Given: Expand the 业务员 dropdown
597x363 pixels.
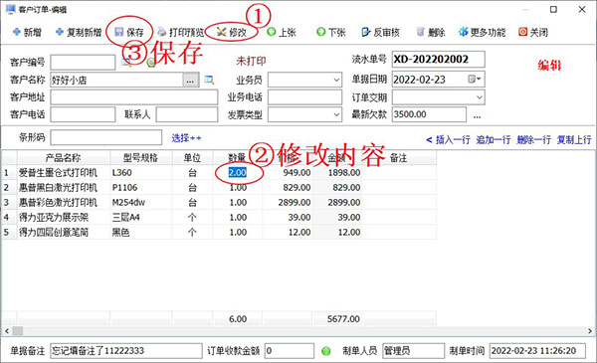Looking at the screenshot, I should tap(336, 80).
